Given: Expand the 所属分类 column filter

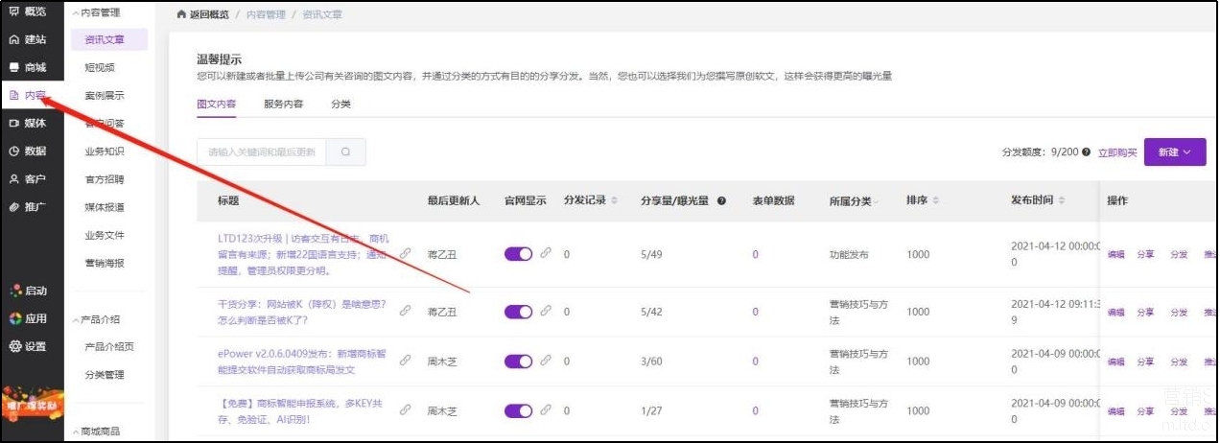Looking at the screenshot, I should tap(879, 201).
